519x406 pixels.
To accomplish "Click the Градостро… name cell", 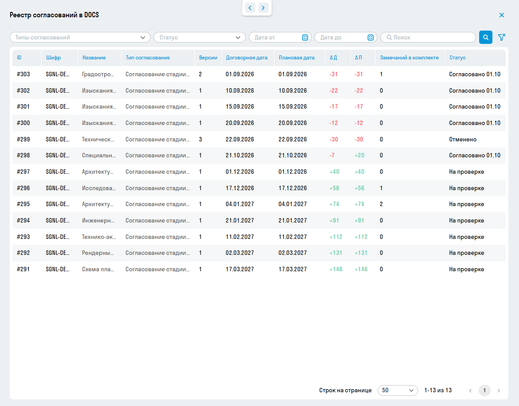I will coord(98,74).
